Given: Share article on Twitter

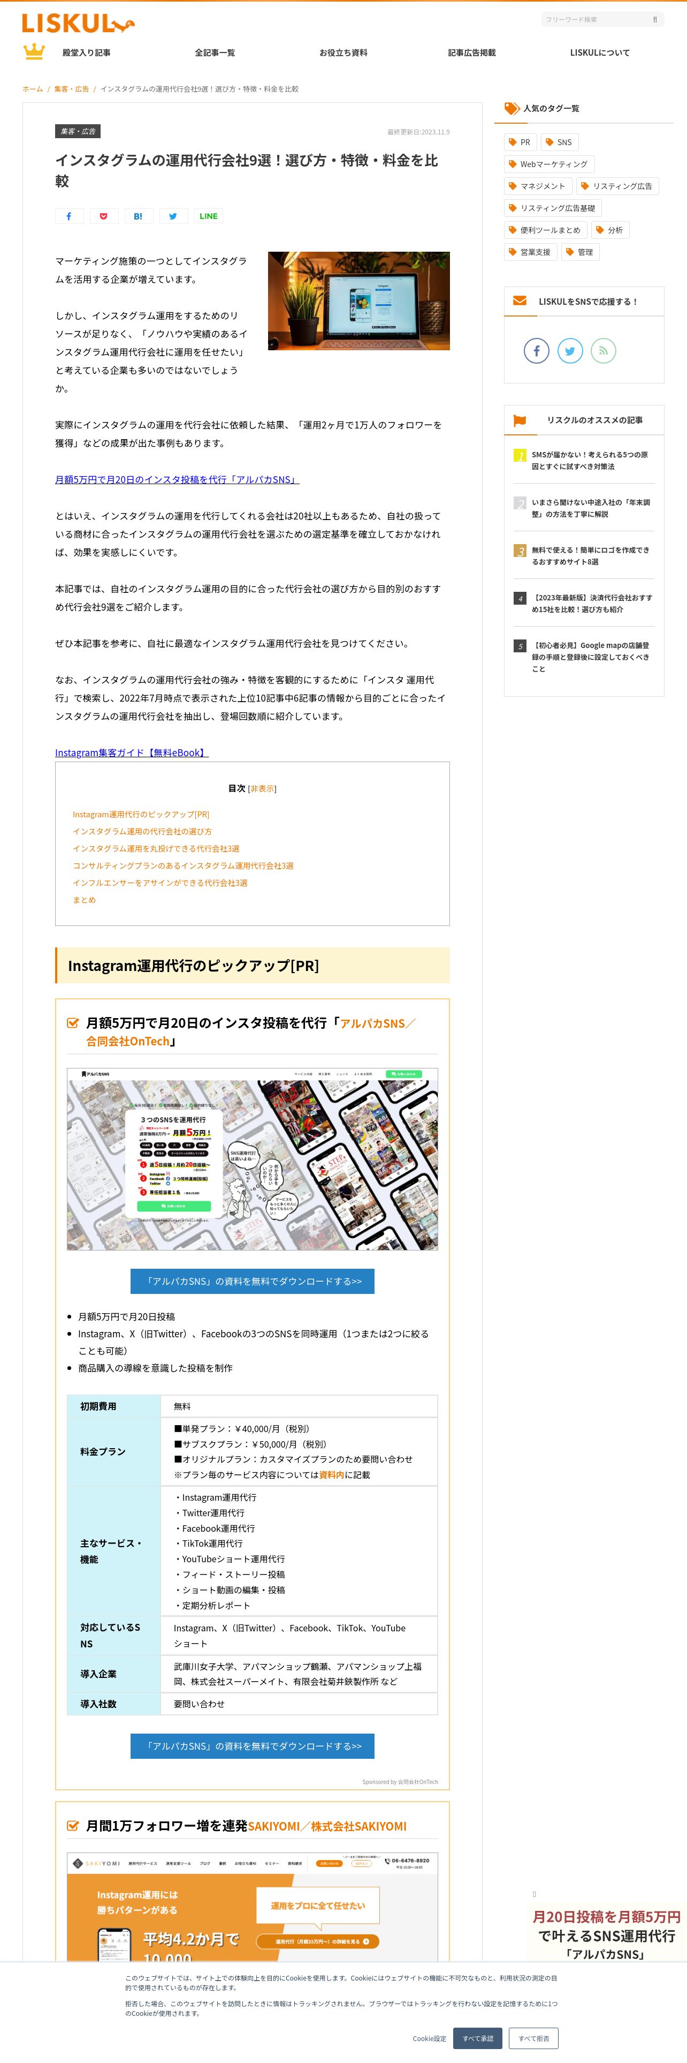Looking at the screenshot, I should [x=173, y=216].
